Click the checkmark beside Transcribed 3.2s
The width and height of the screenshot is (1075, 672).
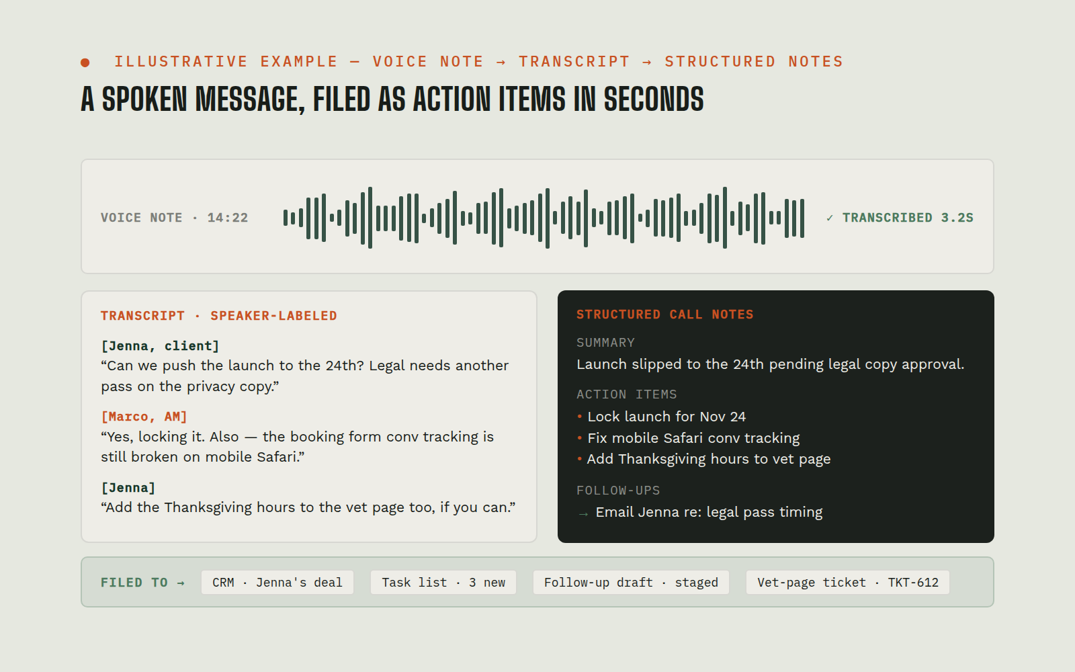pyautogui.click(x=830, y=218)
